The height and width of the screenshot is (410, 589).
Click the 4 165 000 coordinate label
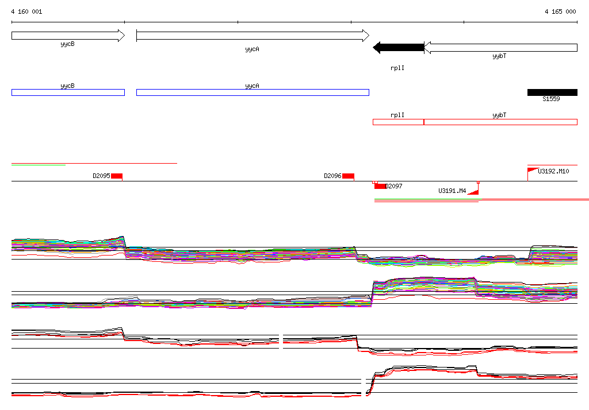coord(560,11)
